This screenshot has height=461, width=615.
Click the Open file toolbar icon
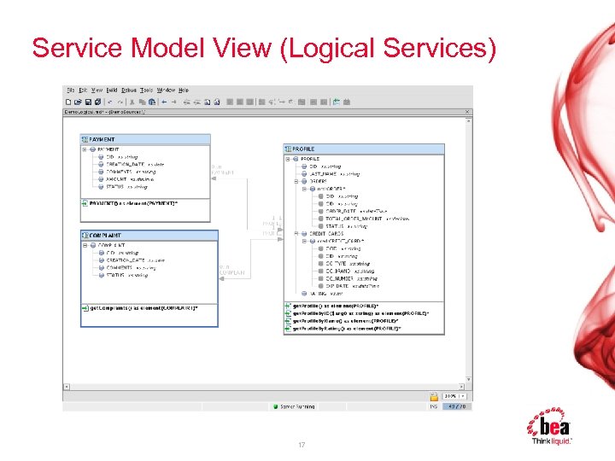click(78, 102)
